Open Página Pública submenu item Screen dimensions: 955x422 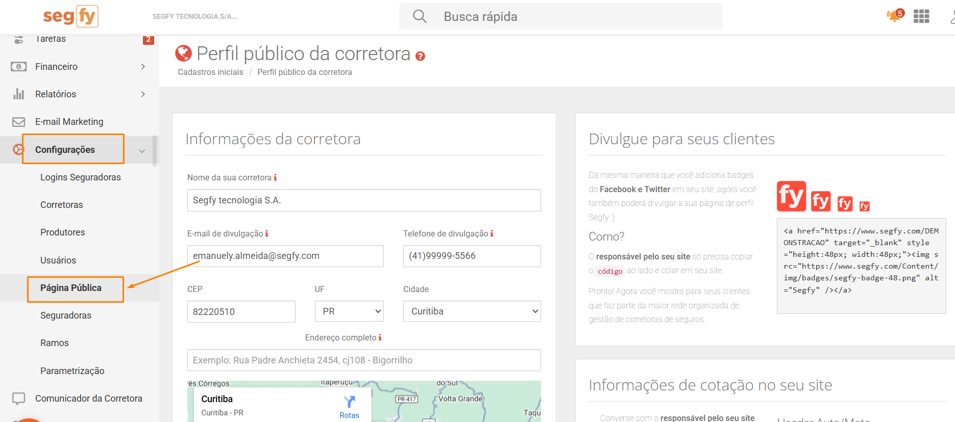tap(71, 288)
